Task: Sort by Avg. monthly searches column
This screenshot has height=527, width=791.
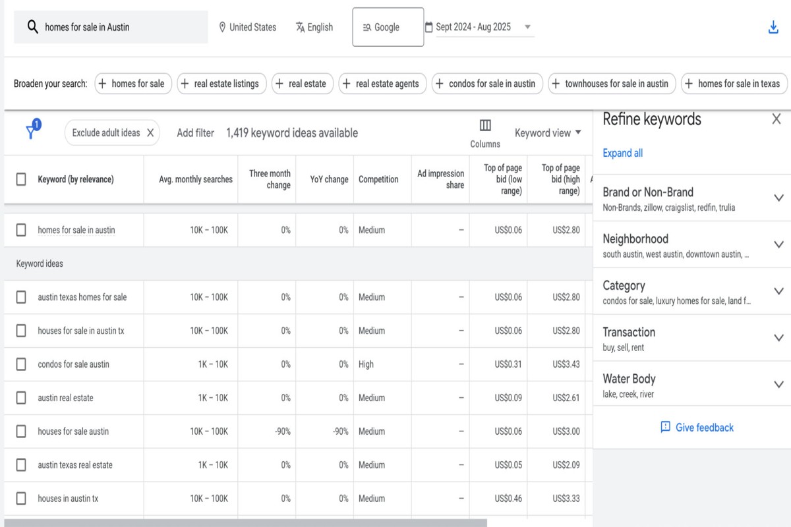Action: [196, 179]
